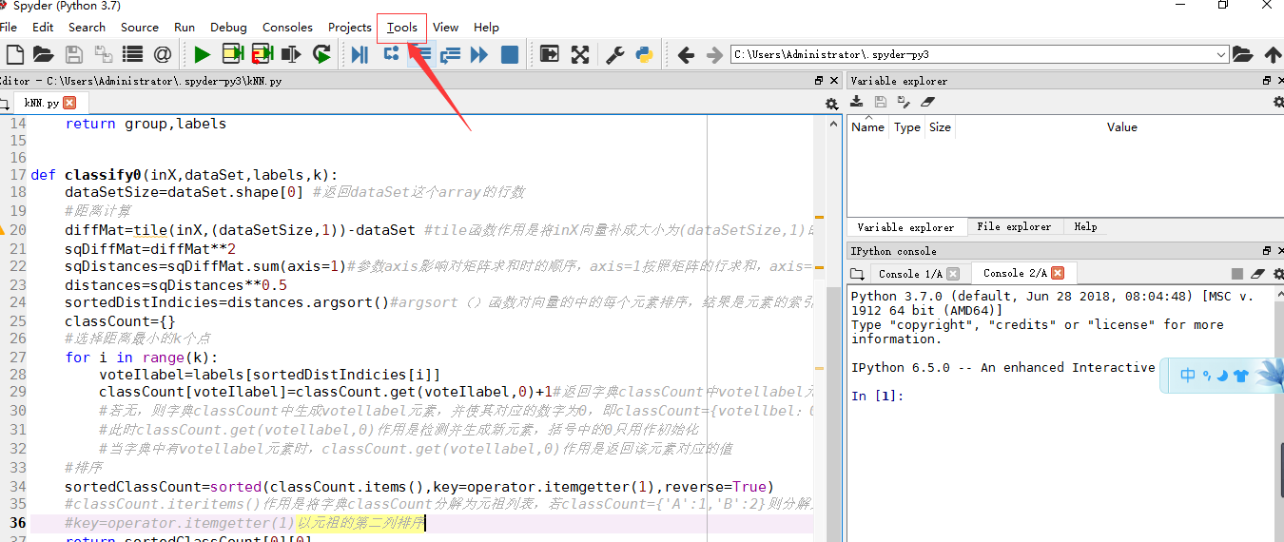Image resolution: width=1284 pixels, height=542 pixels.
Task: Start debugging with the blue play-pause icon
Action: [x=360, y=54]
